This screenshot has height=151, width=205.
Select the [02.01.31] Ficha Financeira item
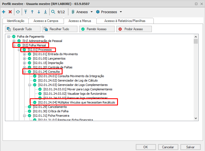(51, 116)
